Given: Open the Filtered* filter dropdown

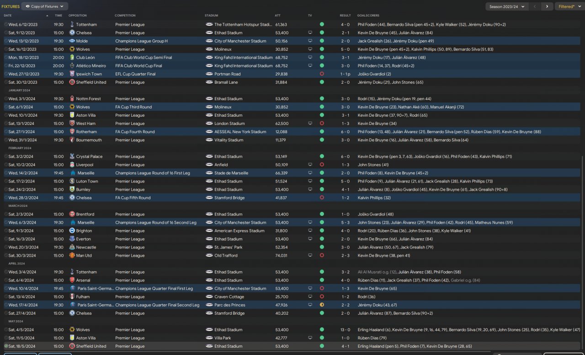Looking at the screenshot, I should click(x=569, y=6).
